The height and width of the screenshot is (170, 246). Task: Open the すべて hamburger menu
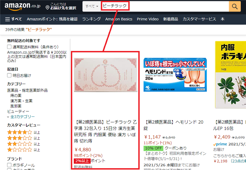coord(13,19)
